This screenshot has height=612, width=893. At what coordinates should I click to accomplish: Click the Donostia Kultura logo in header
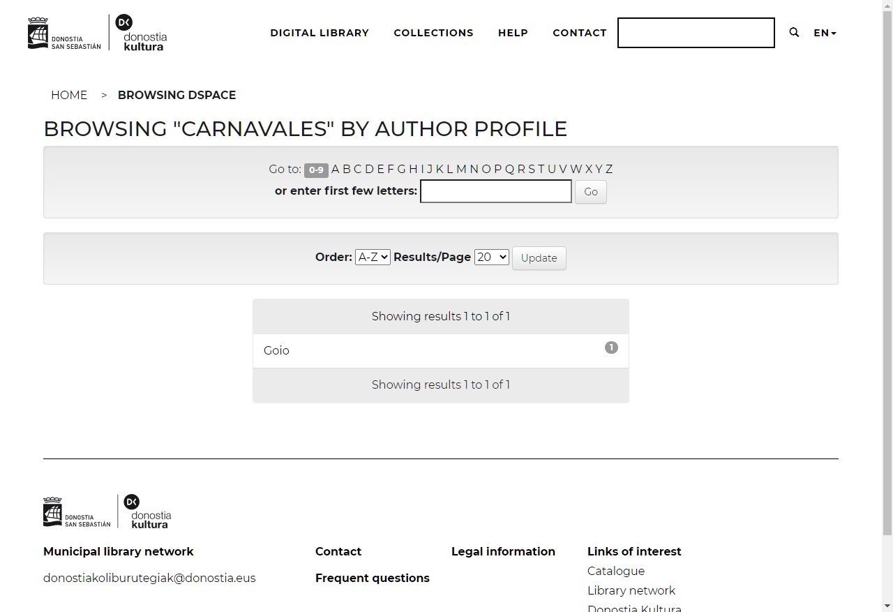[142, 33]
